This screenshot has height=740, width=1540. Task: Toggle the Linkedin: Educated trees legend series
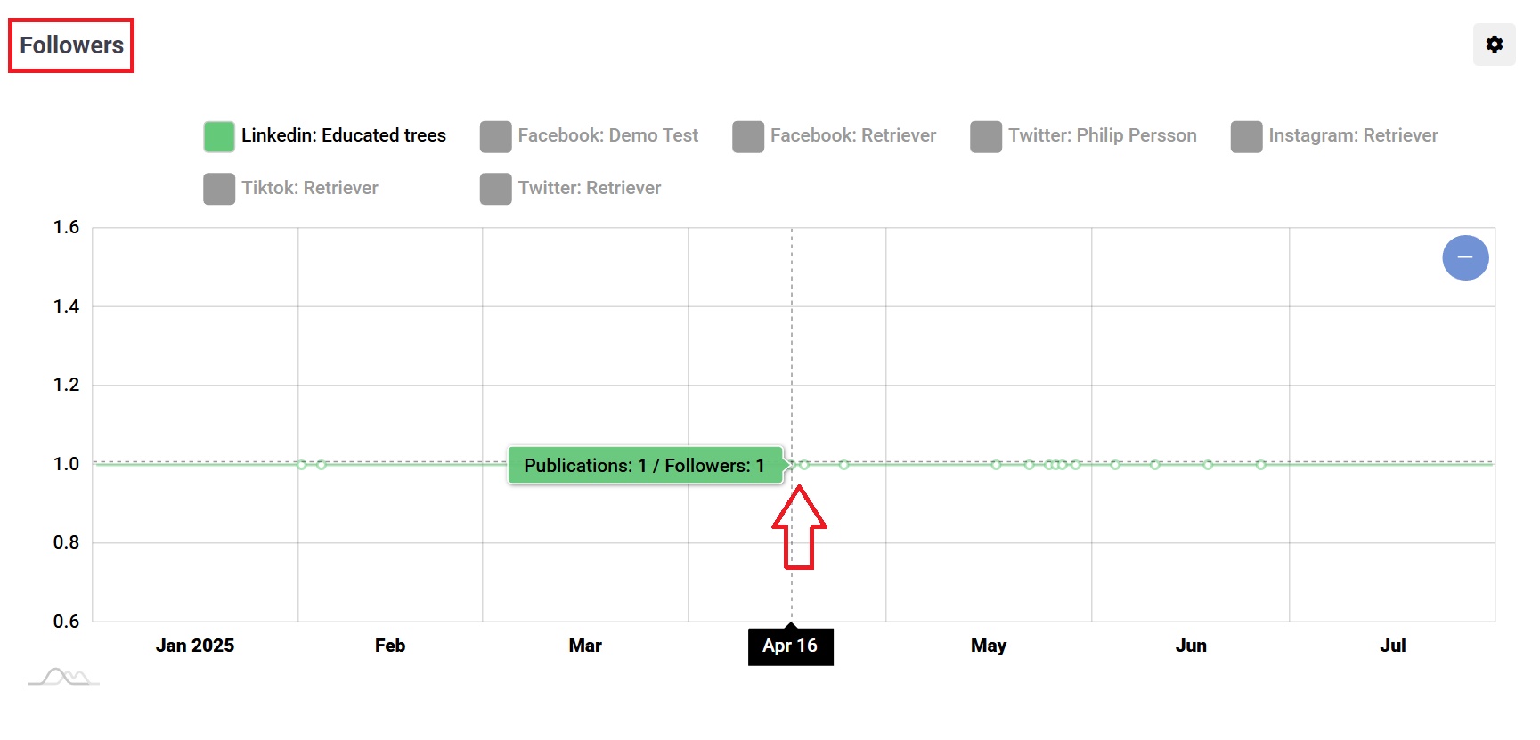click(x=325, y=135)
